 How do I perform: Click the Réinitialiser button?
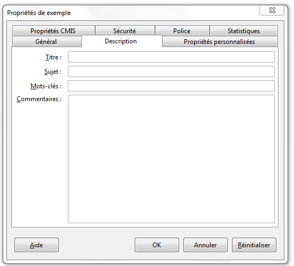[x=254, y=245]
